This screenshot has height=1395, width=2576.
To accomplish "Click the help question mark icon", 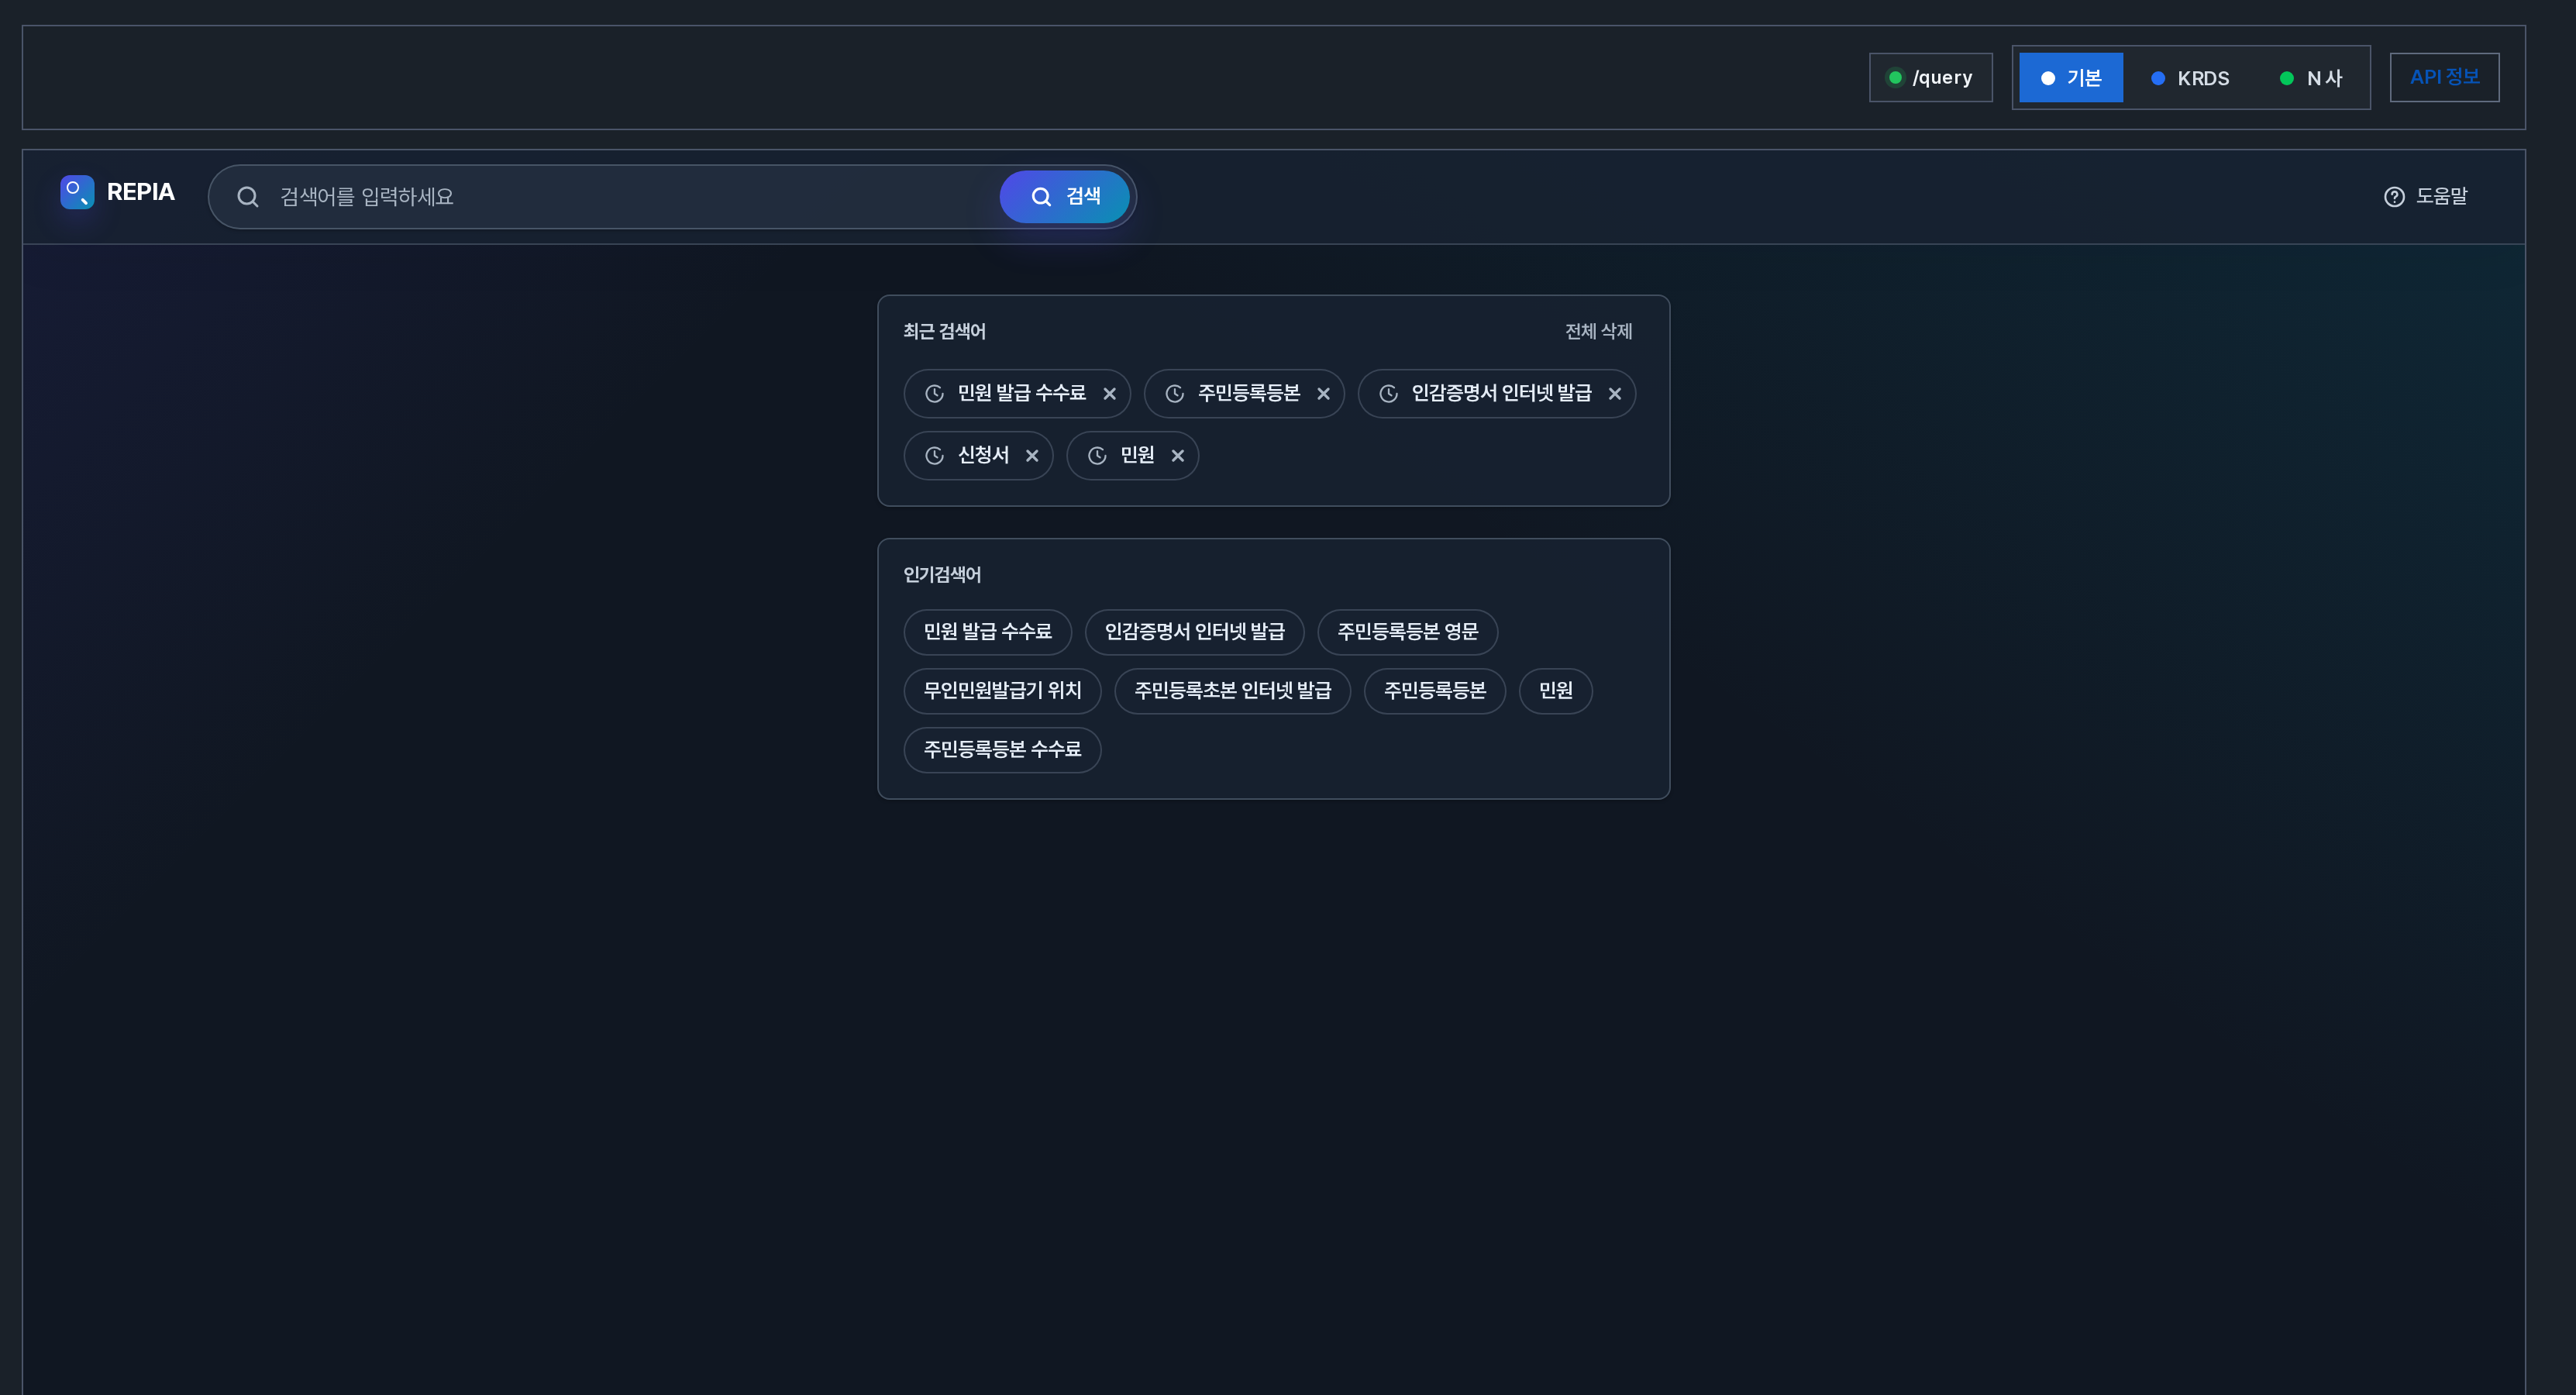I will [2394, 197].
